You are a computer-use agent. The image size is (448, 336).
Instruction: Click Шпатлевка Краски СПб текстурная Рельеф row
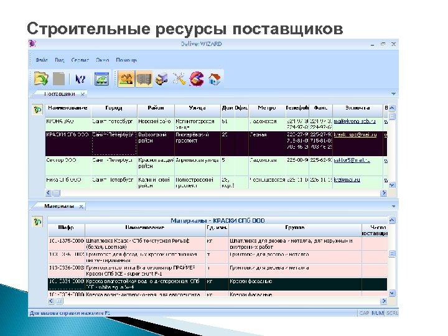coord(218,244)
